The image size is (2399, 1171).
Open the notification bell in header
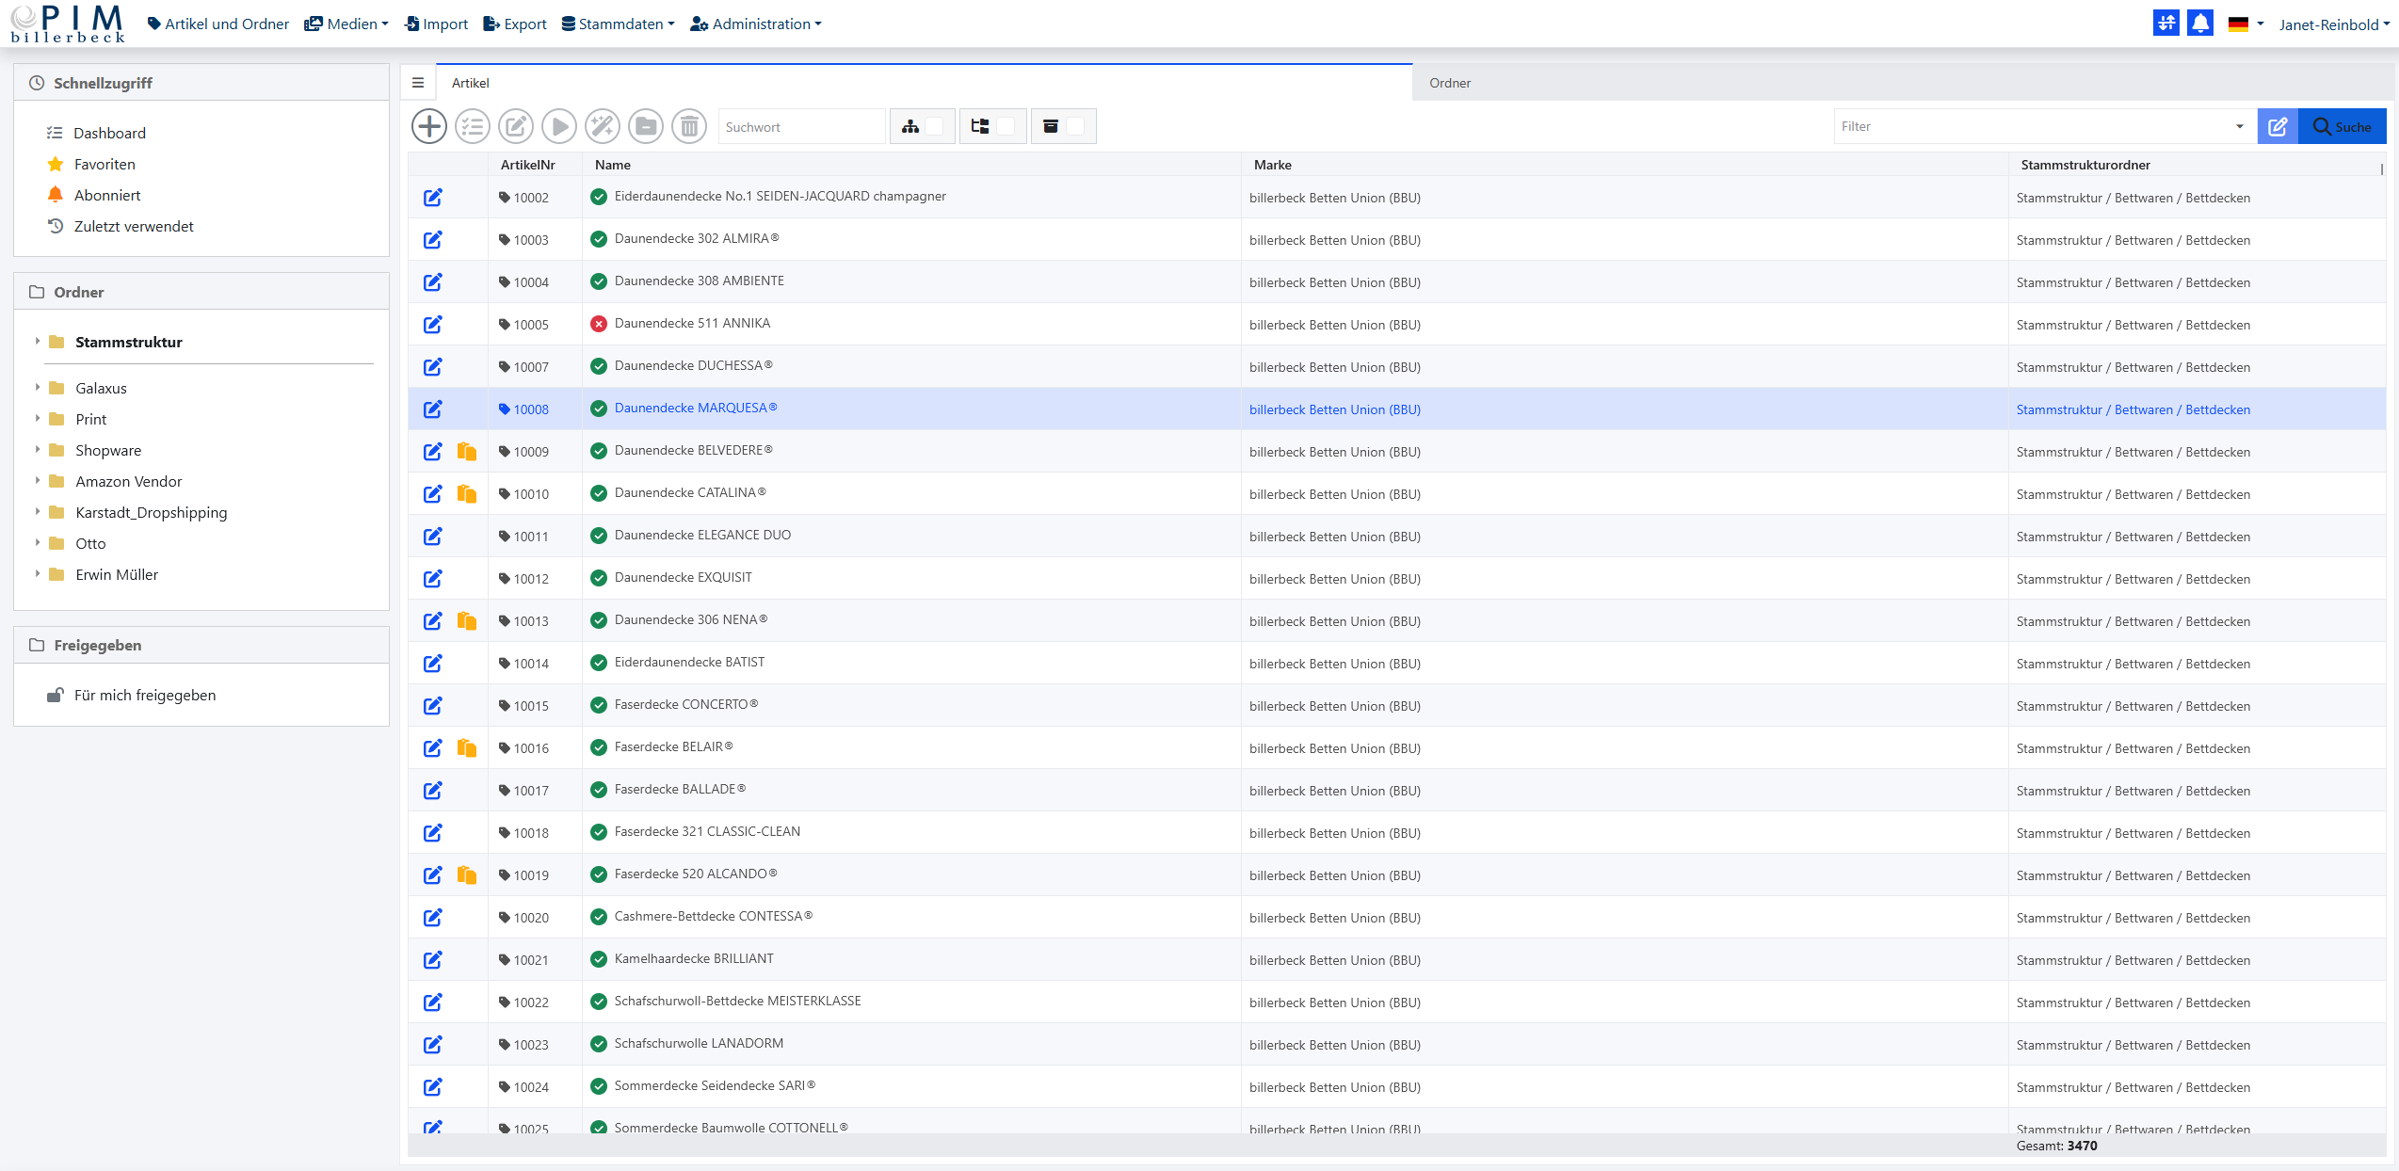(x=2200, y=24)
